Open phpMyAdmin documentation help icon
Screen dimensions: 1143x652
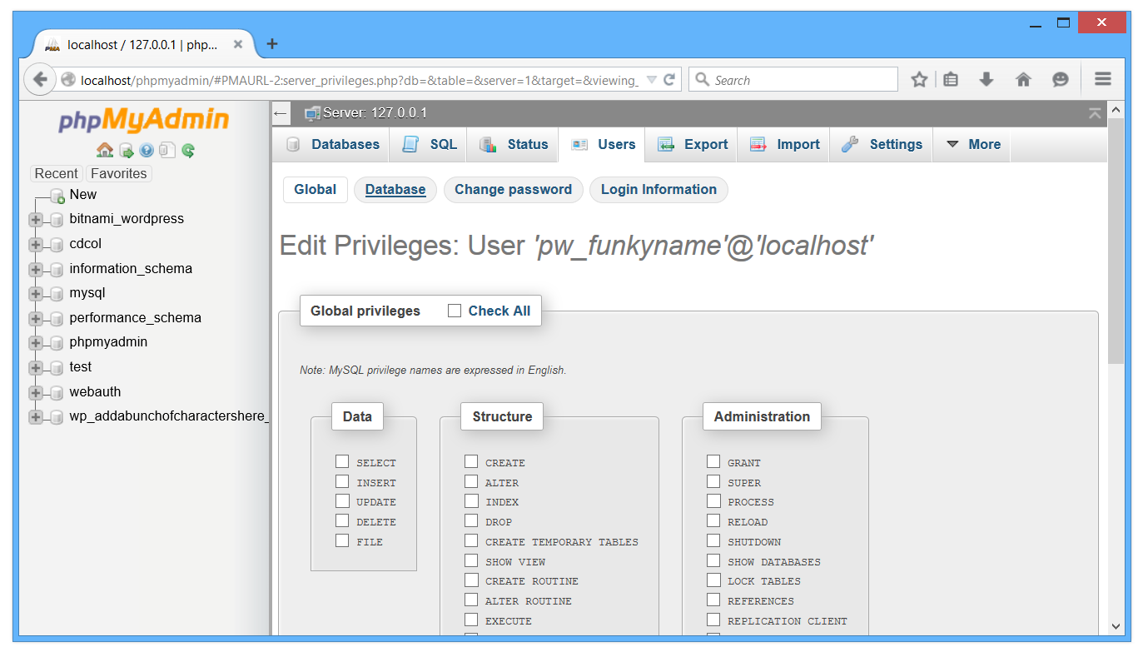click(147, 151)
